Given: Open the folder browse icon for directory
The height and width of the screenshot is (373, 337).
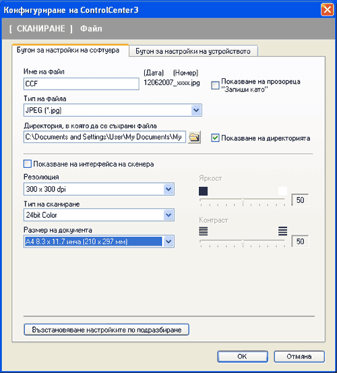Looking at the screenshot, I should pyautogui.click(x=194, y=137).
